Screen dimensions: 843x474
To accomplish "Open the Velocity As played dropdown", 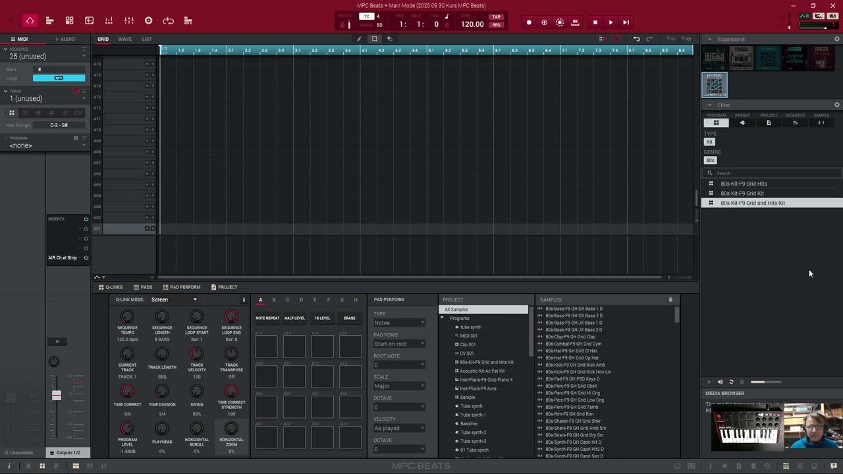I will 399,428.
